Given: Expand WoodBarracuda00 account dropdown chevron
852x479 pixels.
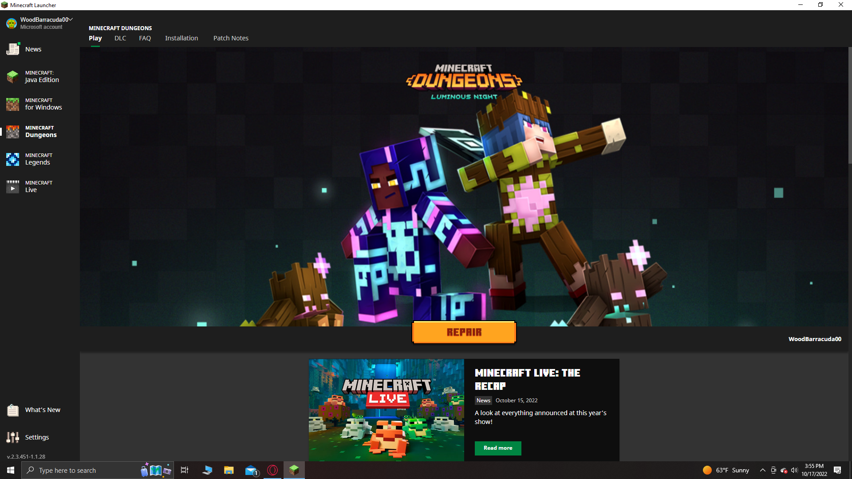Looking at the screenshot, I should [71, 20].
